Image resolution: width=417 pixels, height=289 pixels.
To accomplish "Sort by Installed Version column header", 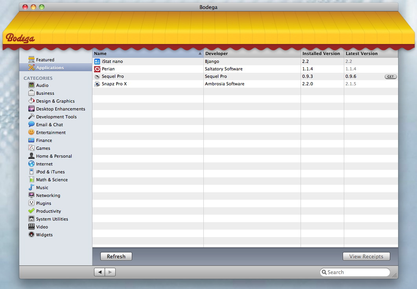I will click(x=322, y=53).
